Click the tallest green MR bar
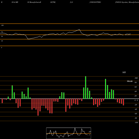 [x=86, y=88]
